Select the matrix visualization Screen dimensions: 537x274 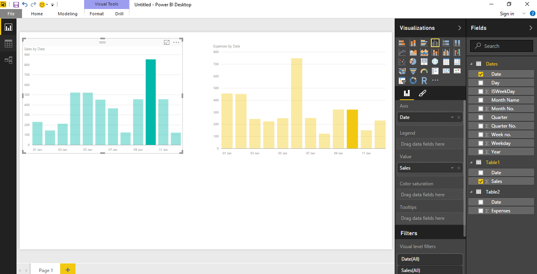tap(457, 62)
